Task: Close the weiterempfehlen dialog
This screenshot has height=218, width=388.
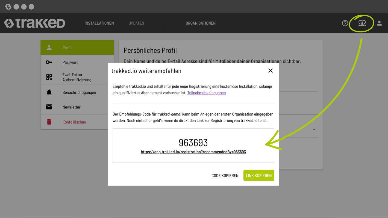Action: coord(271,71)
